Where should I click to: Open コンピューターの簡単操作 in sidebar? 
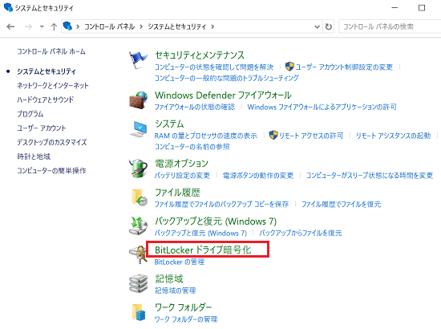coord(51,171)
